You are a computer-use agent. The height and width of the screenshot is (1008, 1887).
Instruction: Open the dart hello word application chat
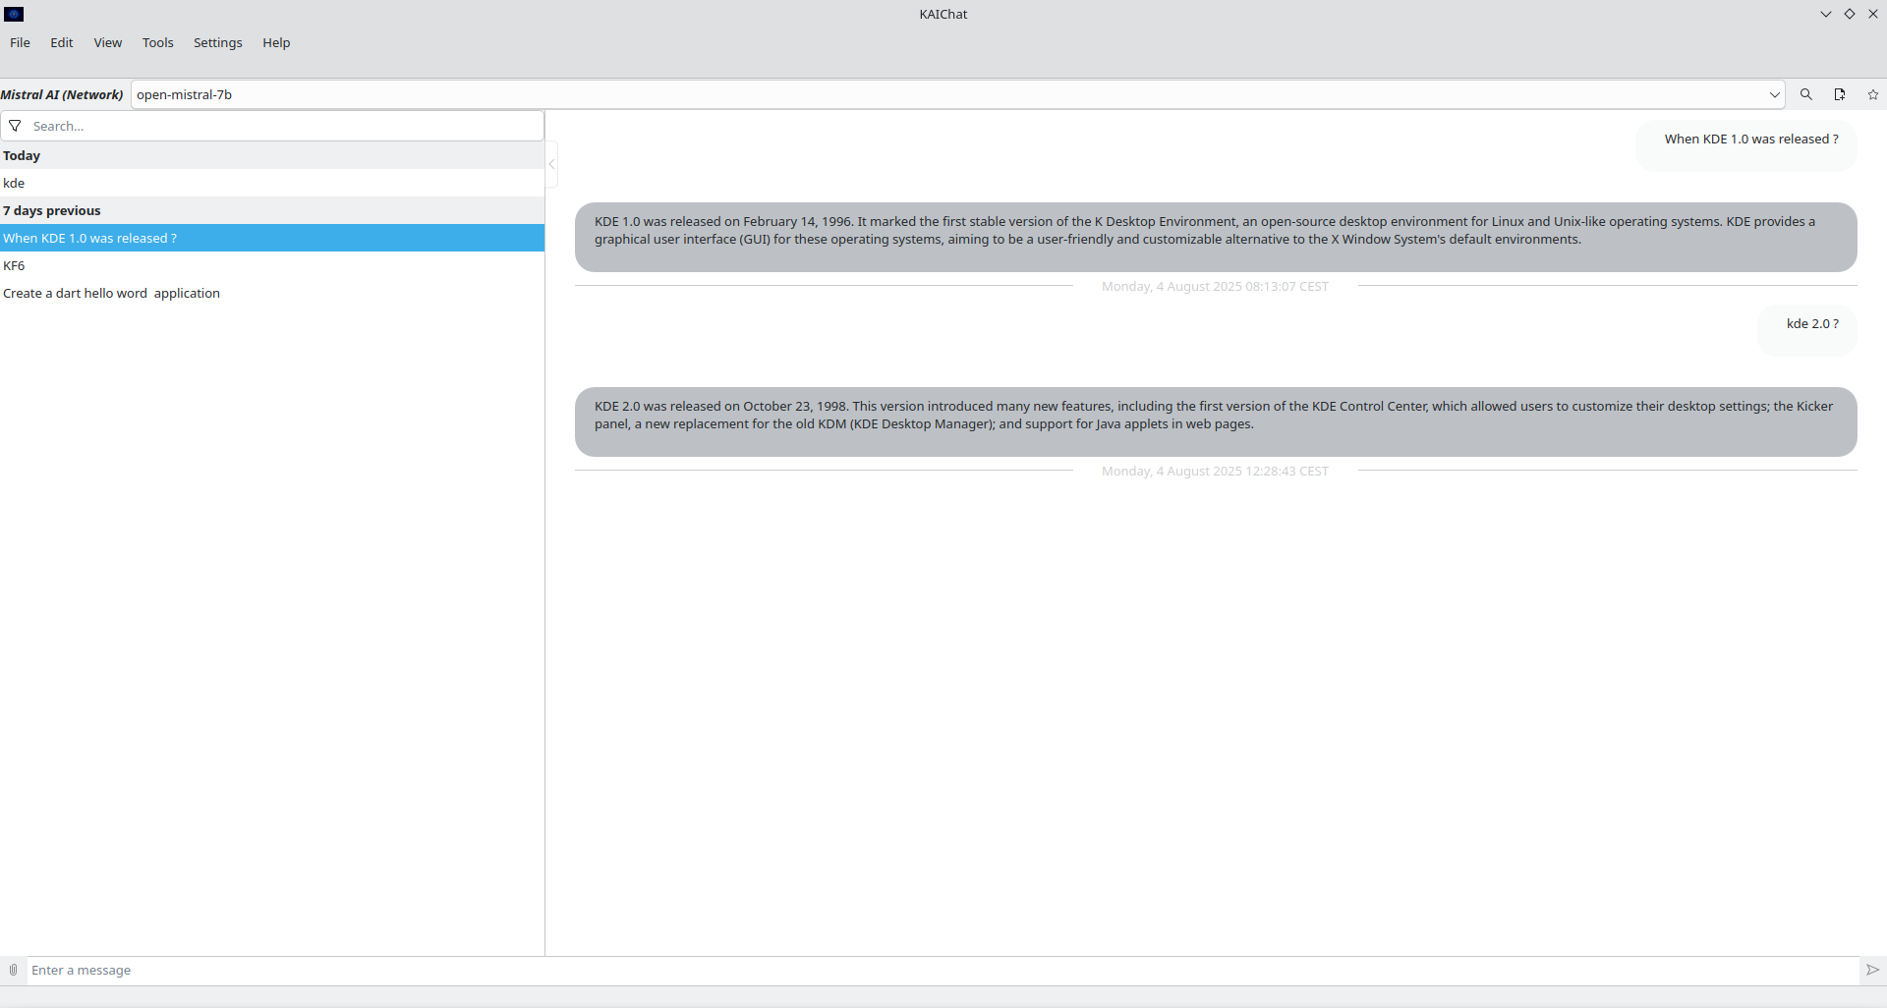[111, 293]
